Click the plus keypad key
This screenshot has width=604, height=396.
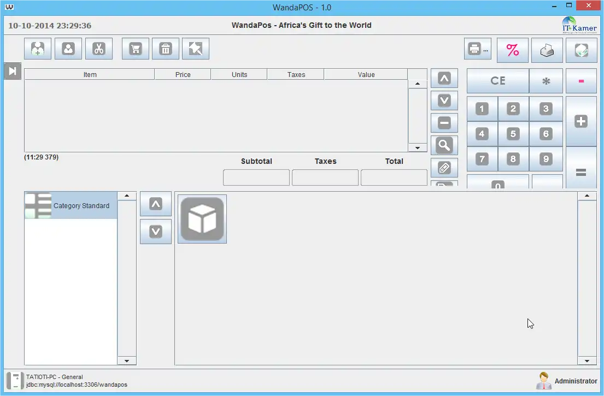[581, 122]
